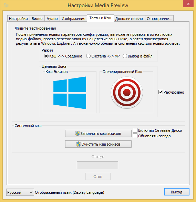Open the Видео tab
This screenshot has width=196, height=202.
(37, 19)
